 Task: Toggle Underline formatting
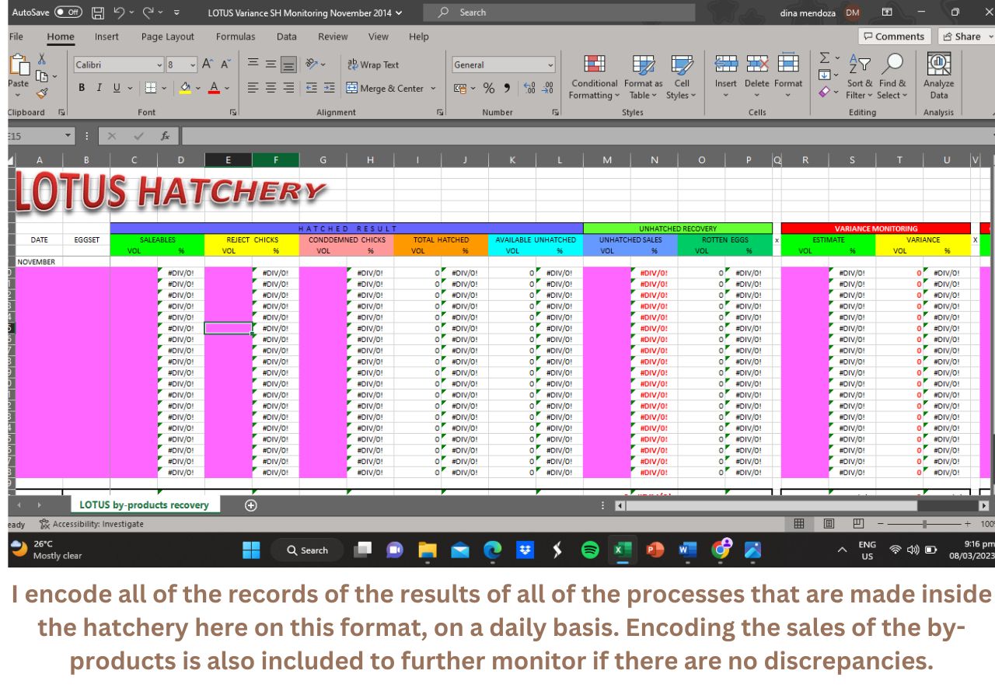pos(117,89)
